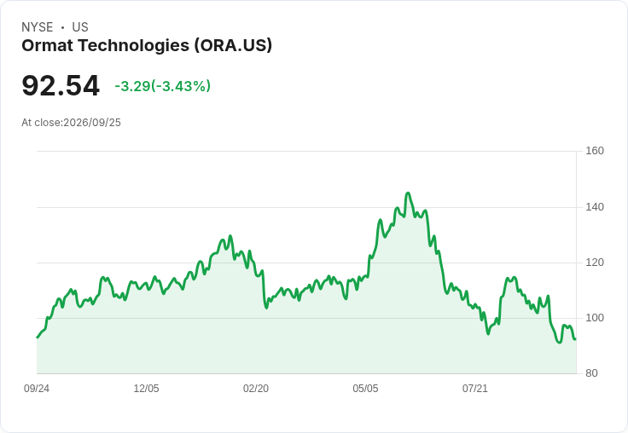Click the 07/21 date label on axis

[x=475, y=388]
